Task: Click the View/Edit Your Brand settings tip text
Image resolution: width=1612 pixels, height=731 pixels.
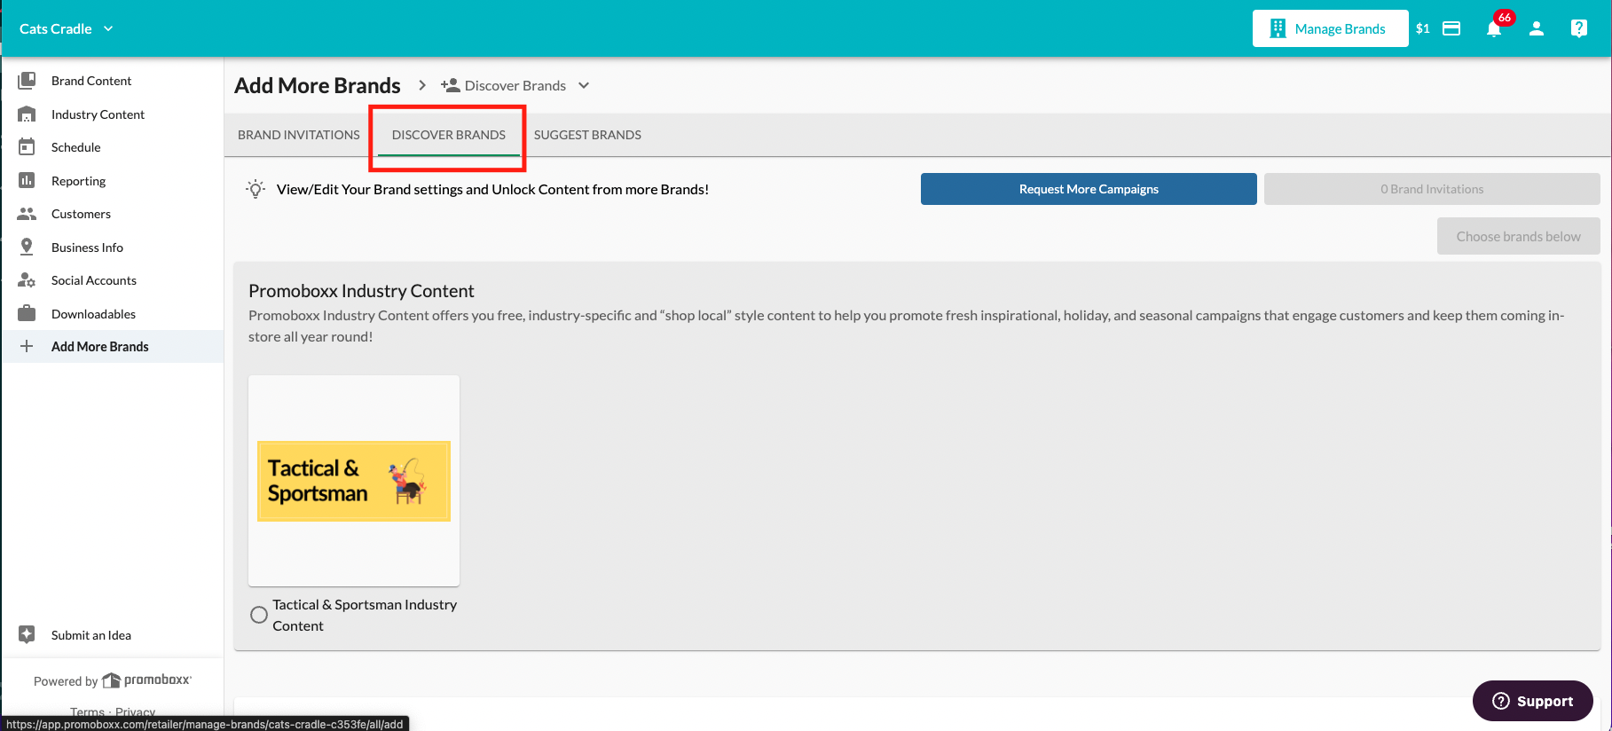Action: click(x=492, y=189)
